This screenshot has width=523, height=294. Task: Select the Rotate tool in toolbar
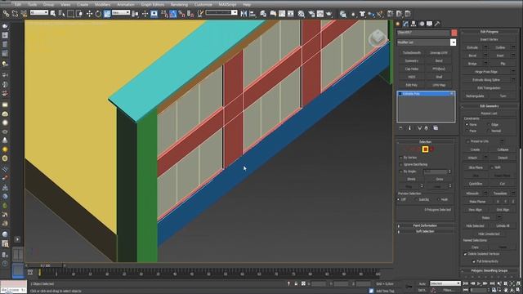[98, 14]
